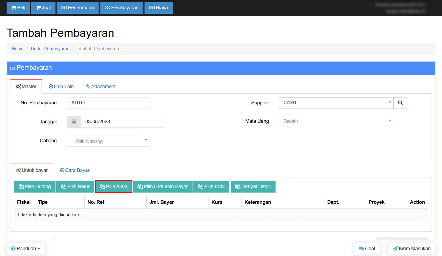Screen dimensions: 442x256
Task: Switch to the Cara Bayar tab
Action: [75, 170]
